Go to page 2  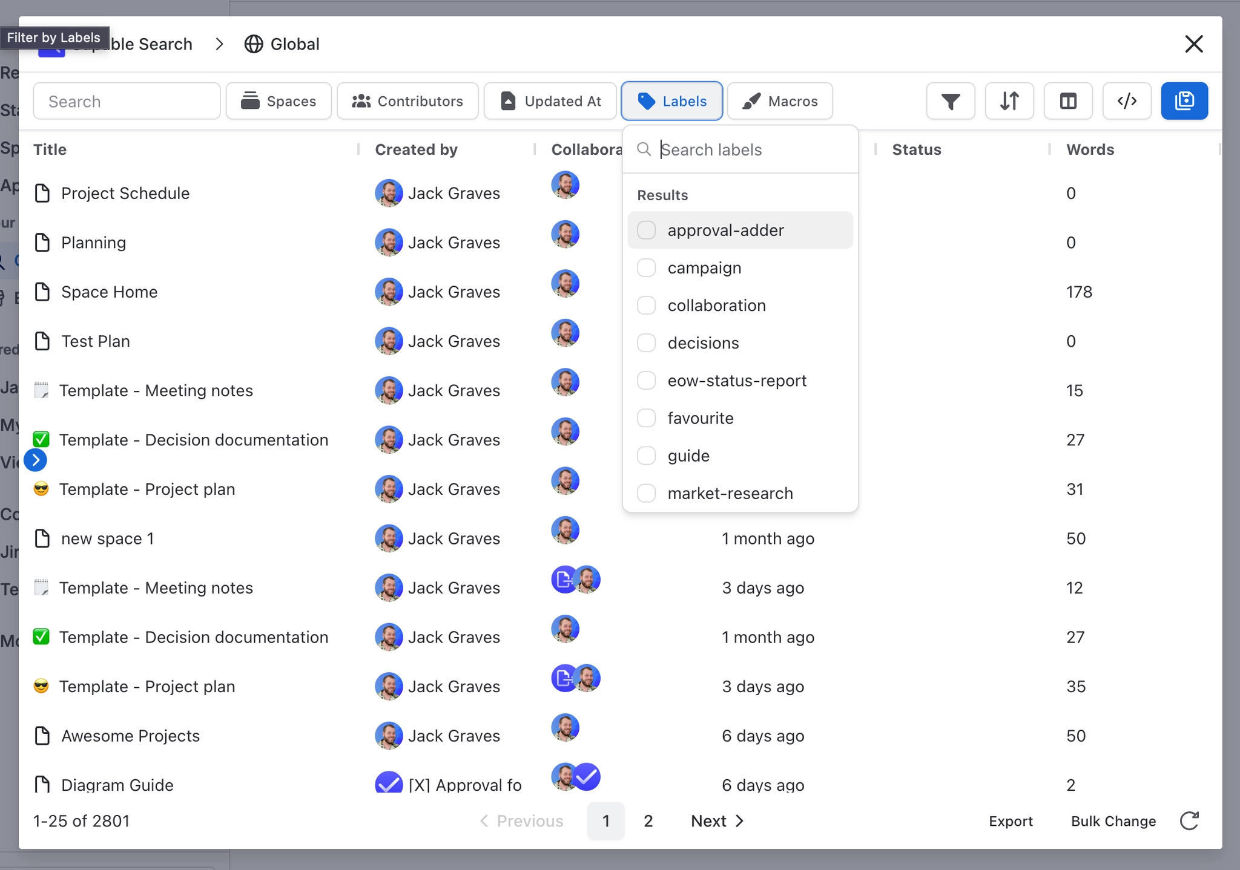(648, 821)
